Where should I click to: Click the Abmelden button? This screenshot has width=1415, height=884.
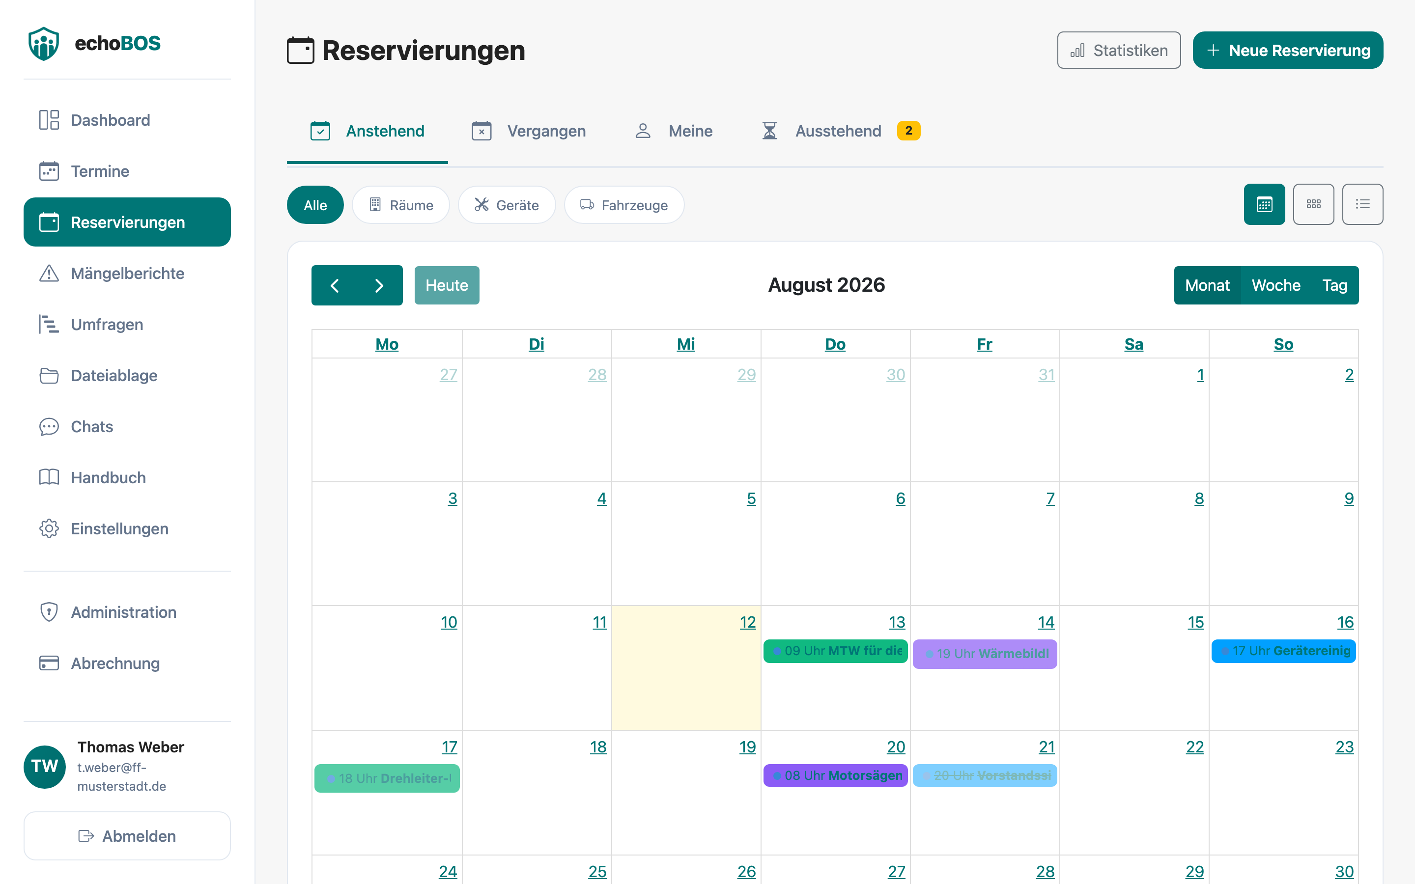pyautogui.click(x=127, y=836)
